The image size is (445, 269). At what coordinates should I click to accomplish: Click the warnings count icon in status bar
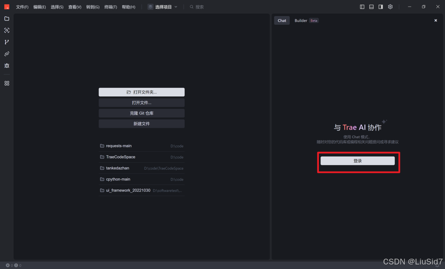click(16, 265)
